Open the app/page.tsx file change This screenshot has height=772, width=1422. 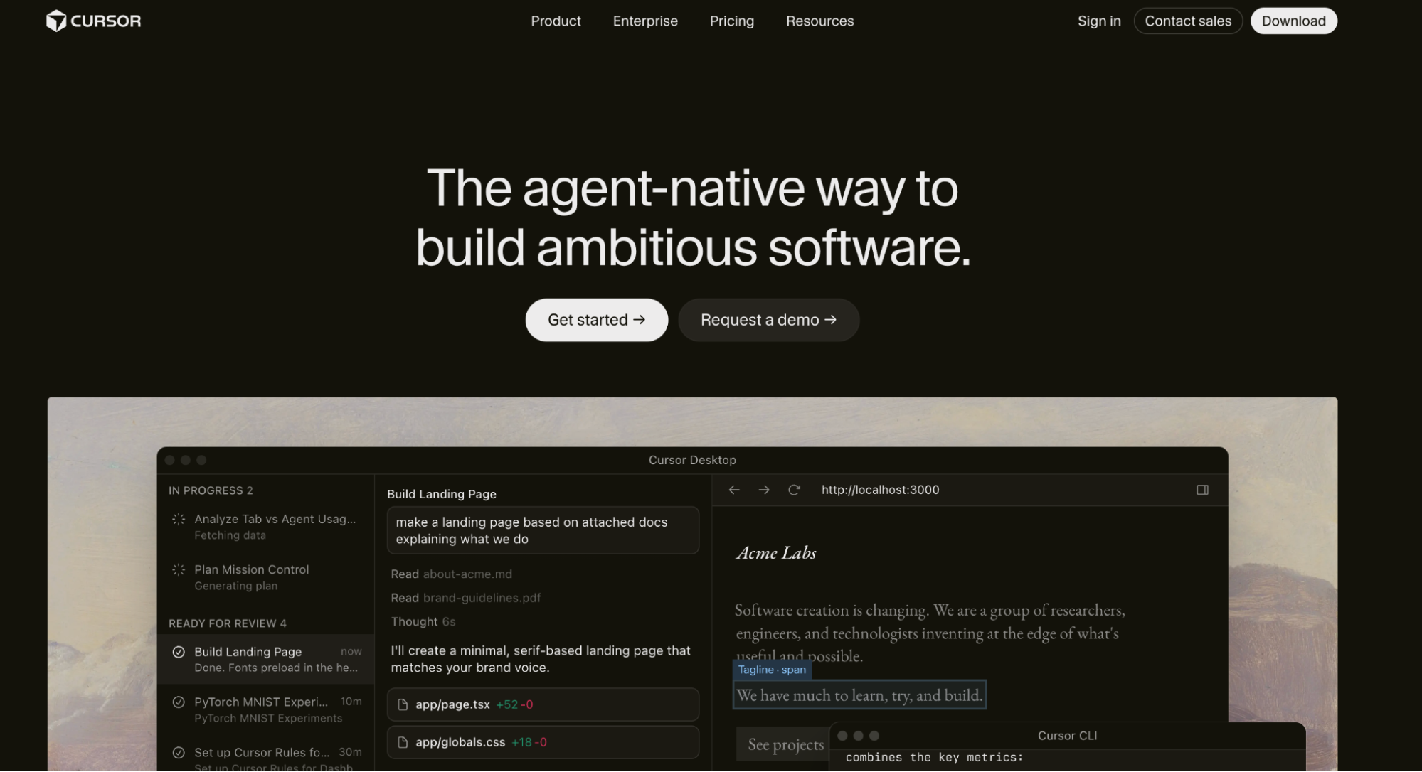click(543, 704)
